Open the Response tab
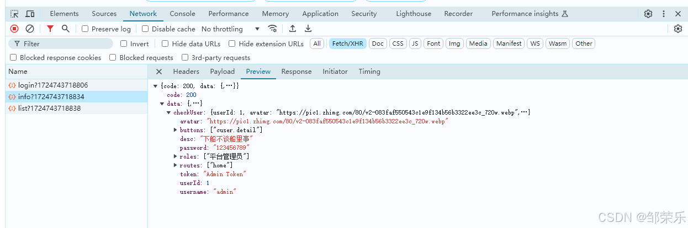The image size is (688, 228). (297, 72)
